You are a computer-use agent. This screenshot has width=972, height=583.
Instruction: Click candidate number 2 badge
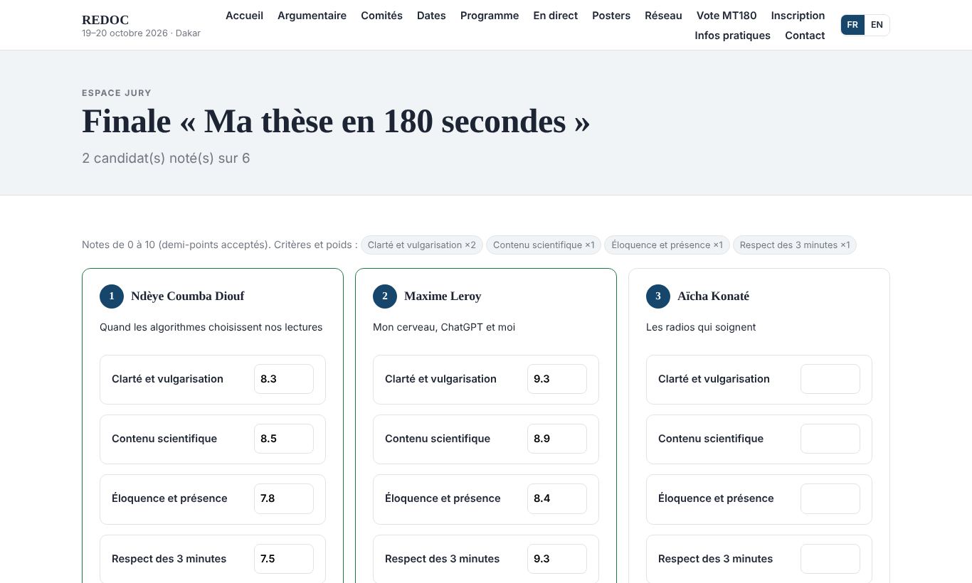(385, 296)
